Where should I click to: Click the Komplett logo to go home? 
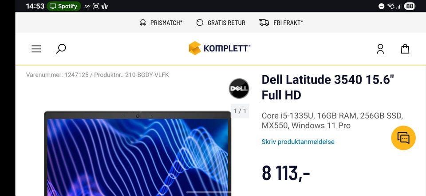click(220, 48)
